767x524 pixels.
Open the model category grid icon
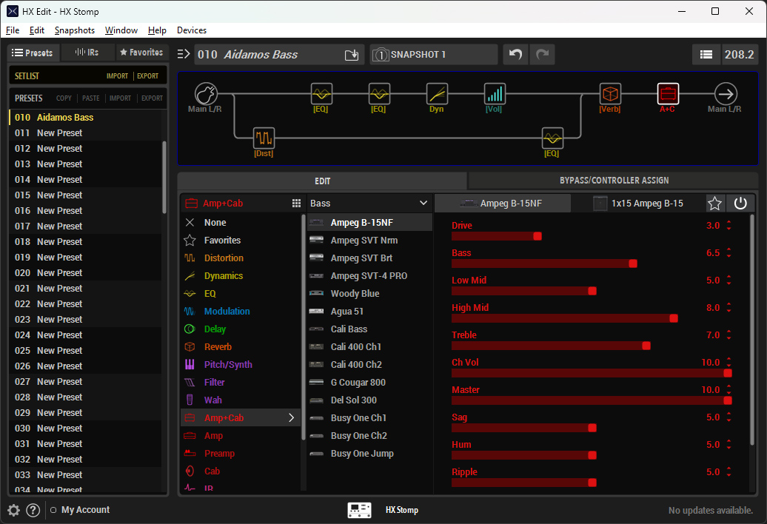tap(296, 204)
